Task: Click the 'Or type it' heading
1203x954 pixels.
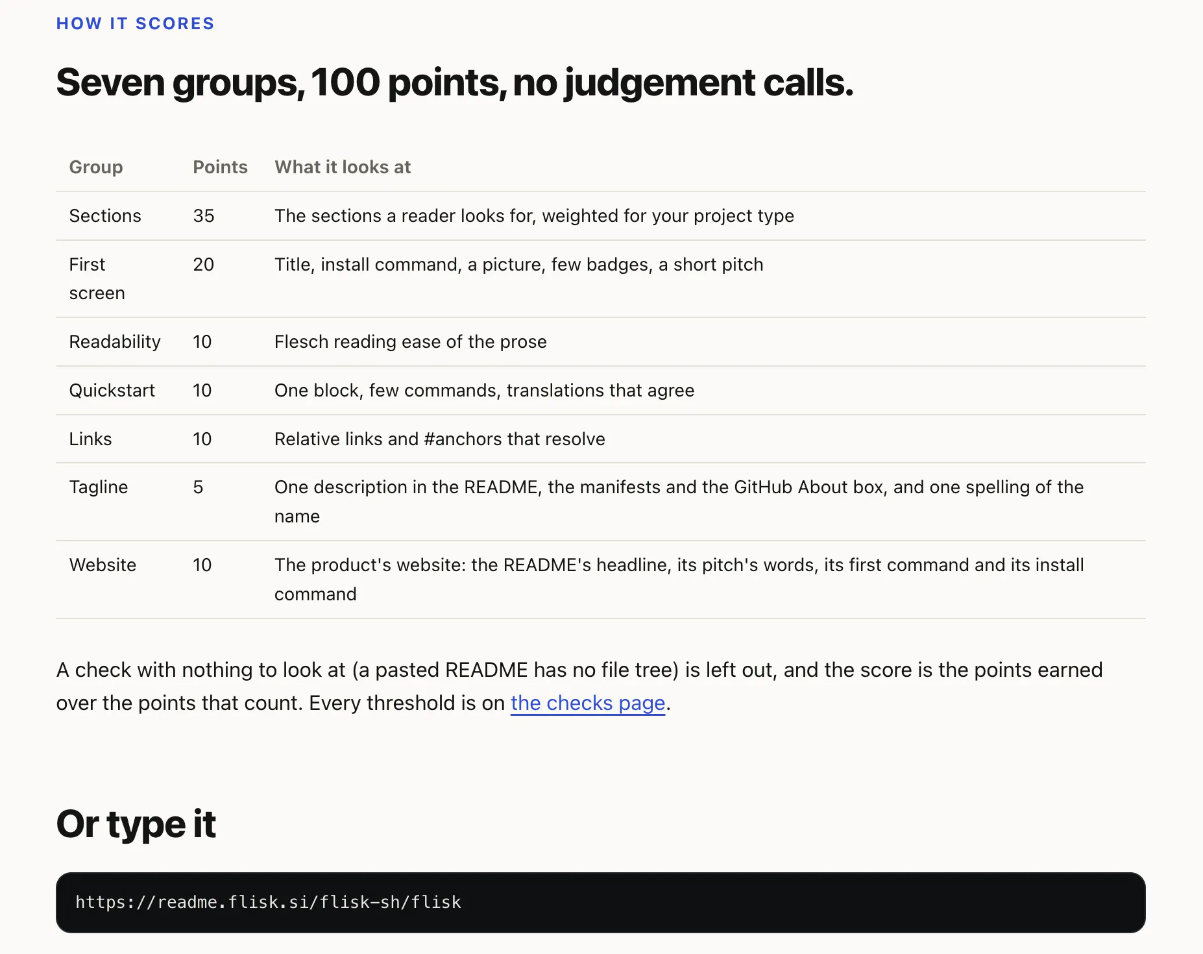Action: tap(136, 824)
